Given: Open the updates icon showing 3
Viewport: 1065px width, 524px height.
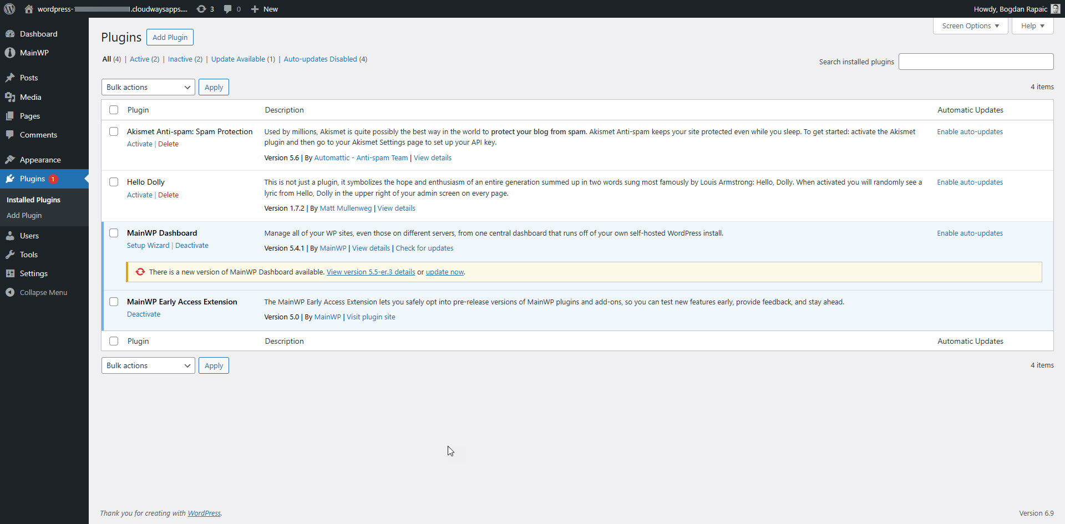Looking at the screenshot, I should click(x=201, y=9).
